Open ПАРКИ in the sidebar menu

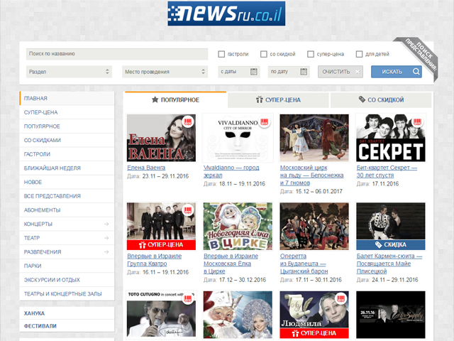[x=67, y=266]
